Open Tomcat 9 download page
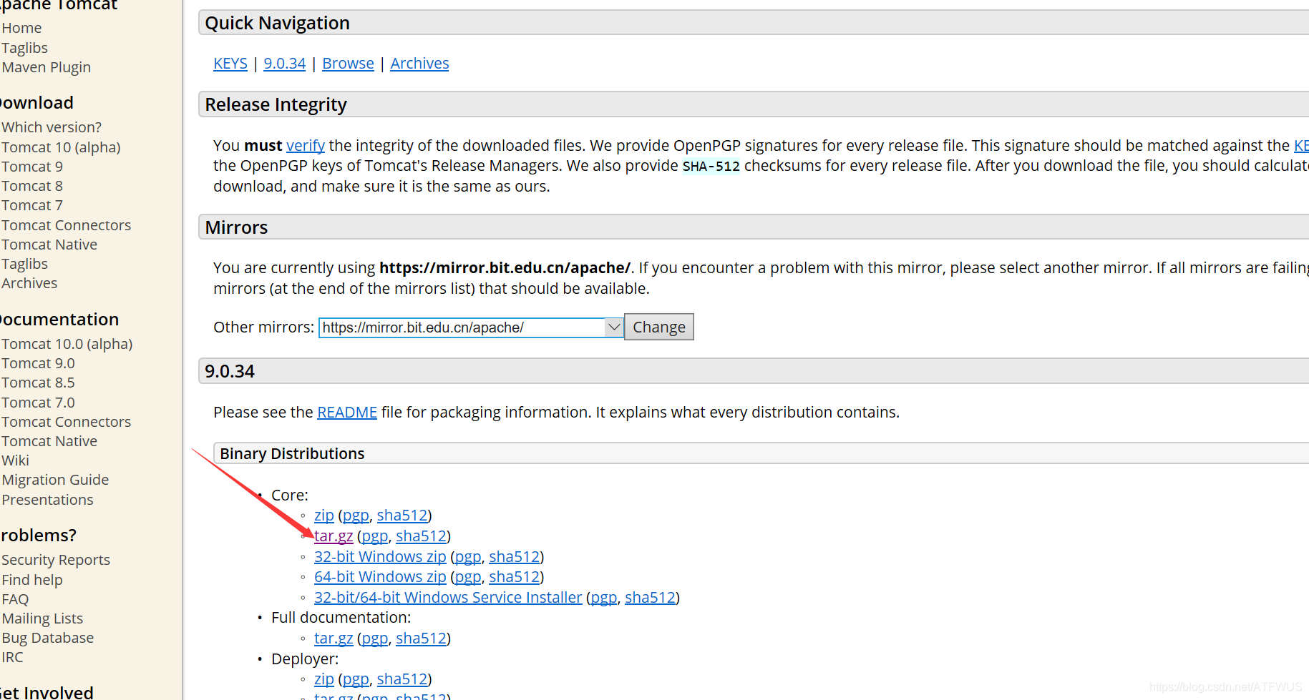Viewport: 1309px width, 700px height. pyautogui.click(x=32, y=167)
